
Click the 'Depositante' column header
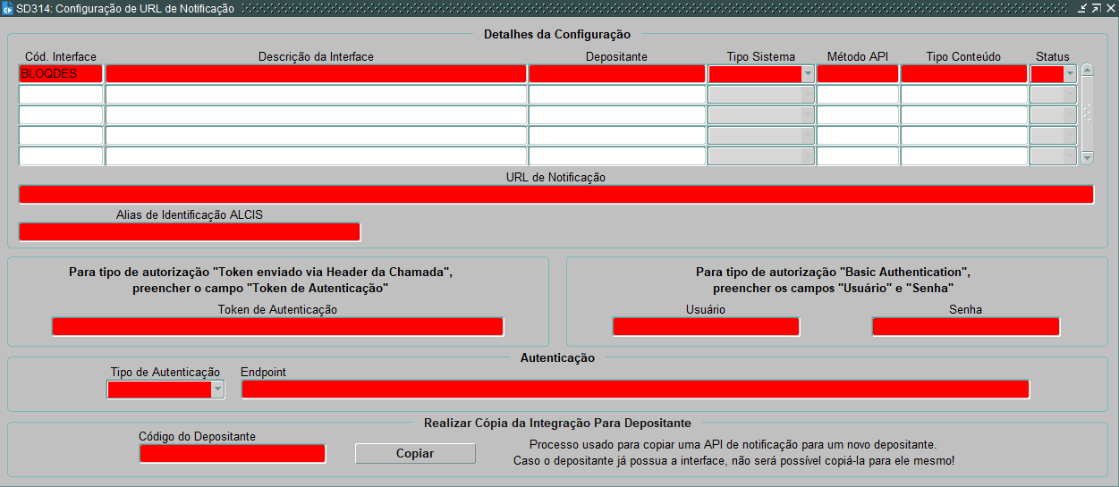coord(616,56)
